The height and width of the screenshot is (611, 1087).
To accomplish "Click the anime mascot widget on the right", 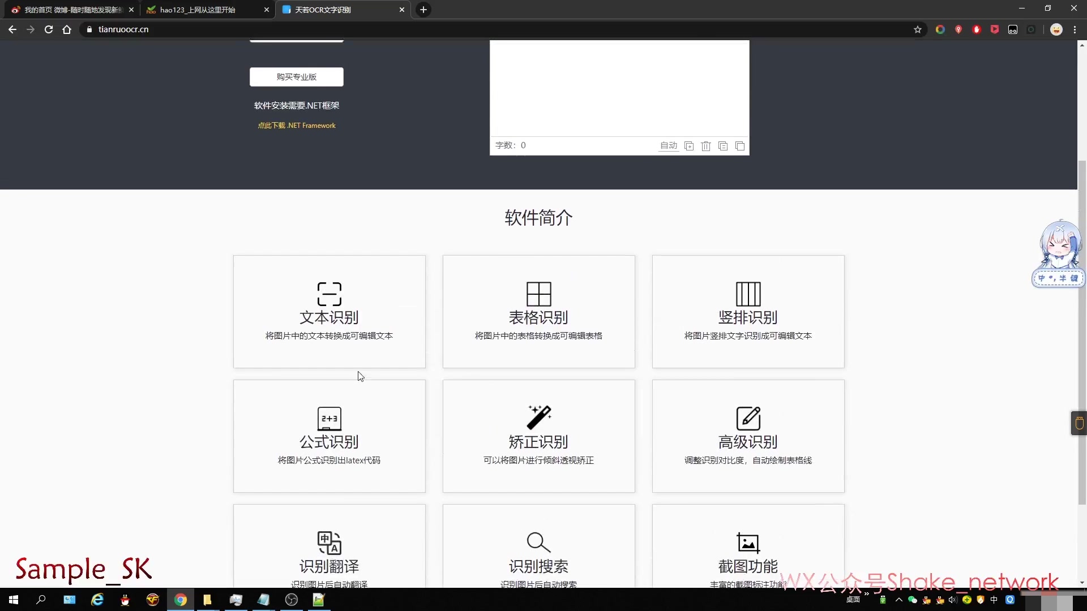I will (1058, 253).
